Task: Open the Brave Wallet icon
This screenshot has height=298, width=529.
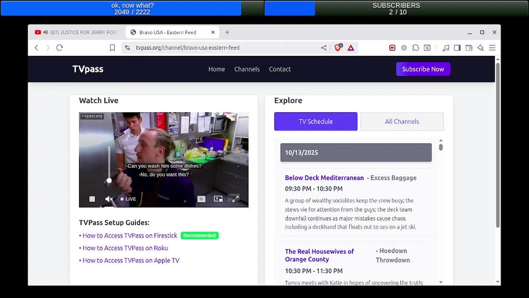Action: coord(469,48)
